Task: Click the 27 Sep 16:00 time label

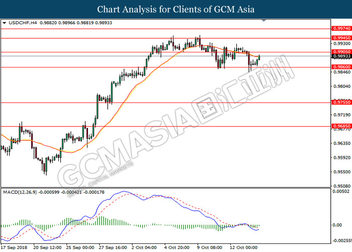Action: click(113, 247)
